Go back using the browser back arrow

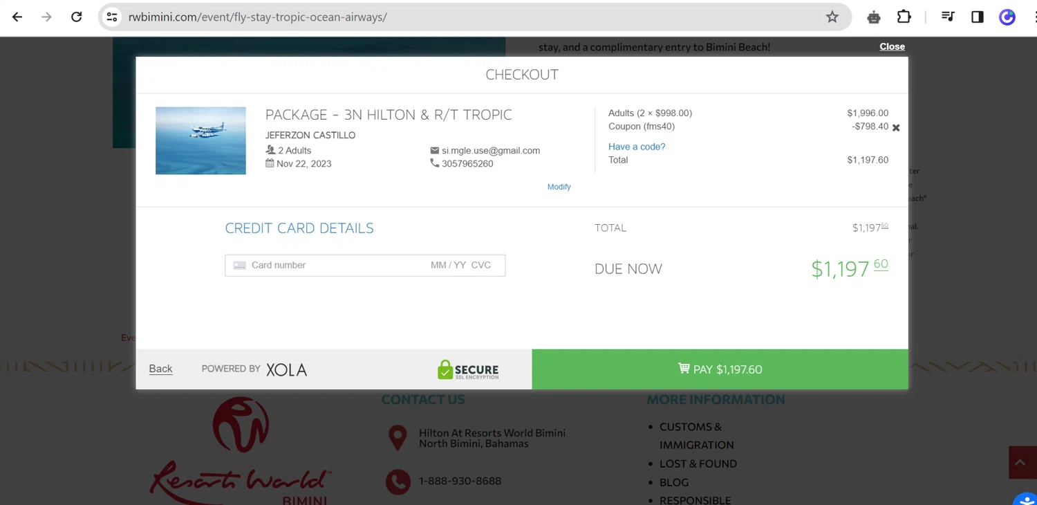[x=17, y=17]
